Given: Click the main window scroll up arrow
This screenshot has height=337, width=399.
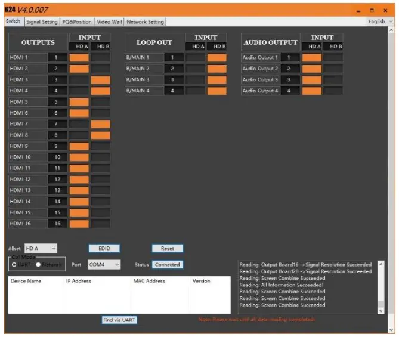Looking at the screenshot, I should 391,30.
